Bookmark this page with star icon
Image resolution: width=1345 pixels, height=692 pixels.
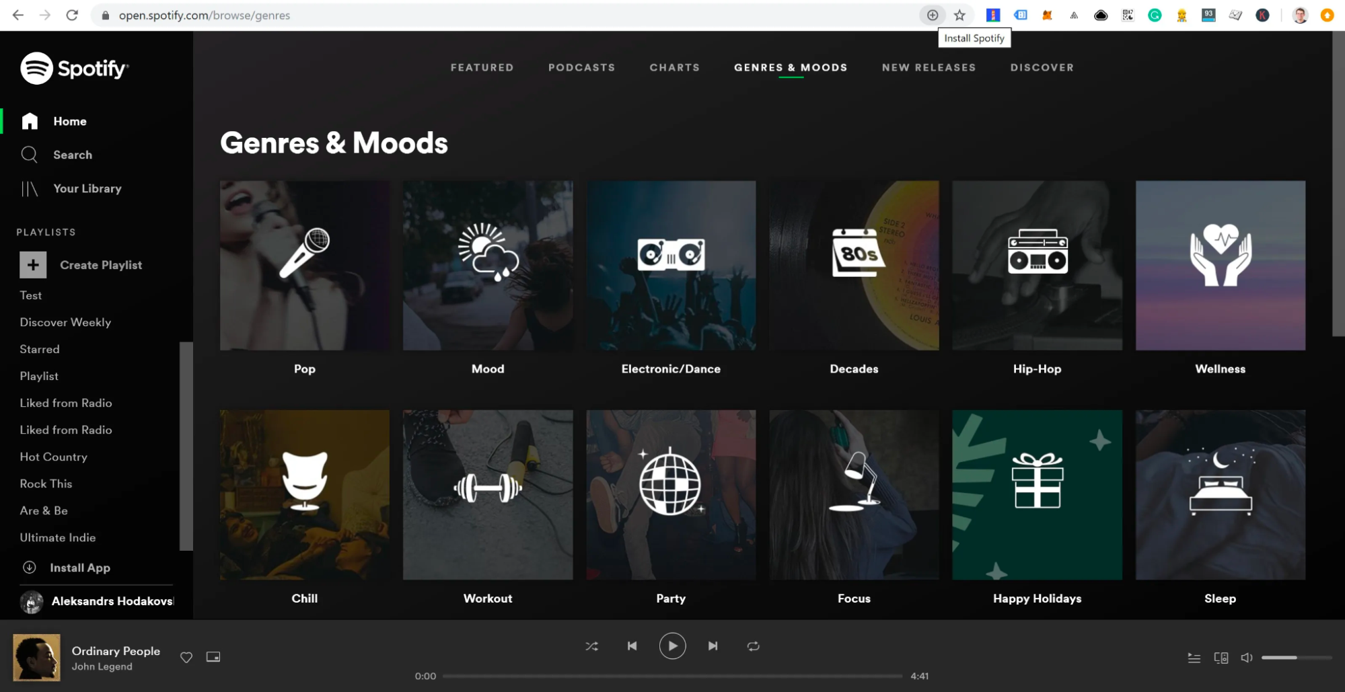point(959,15)
